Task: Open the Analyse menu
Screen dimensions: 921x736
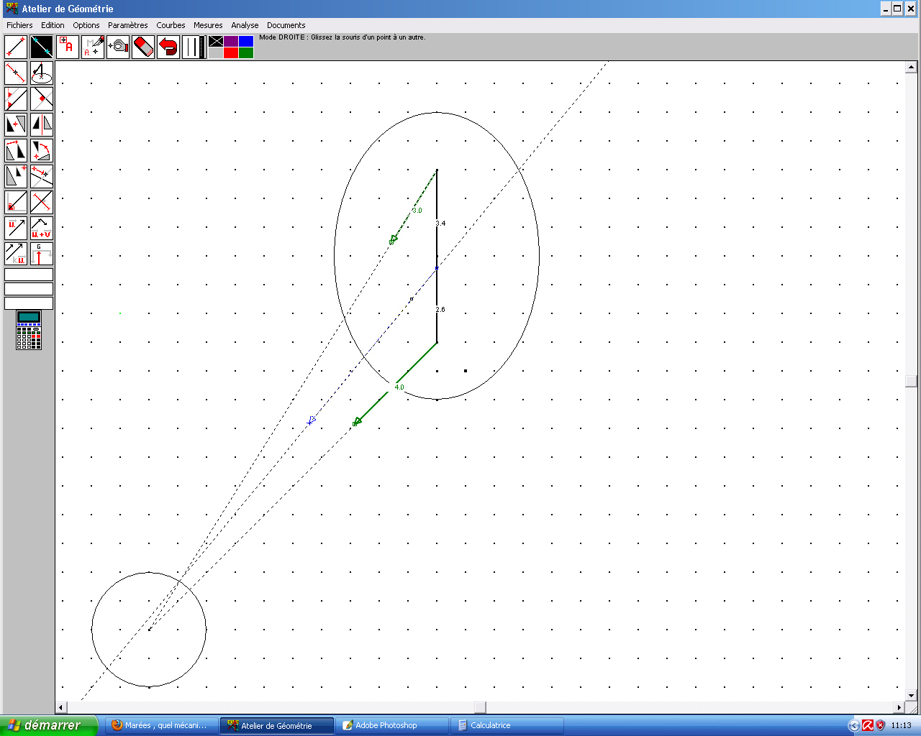Action: point(245,25)
